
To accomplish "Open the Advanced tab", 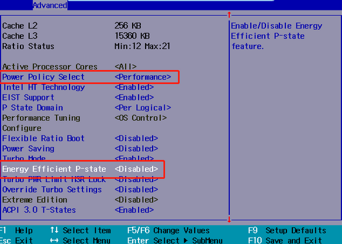I will click(x=50, y=5).
